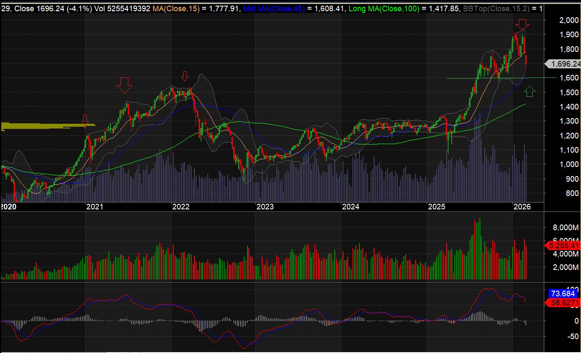This screenshot has width=581, height=353.
Task: Select the blue 73.684 indicator value tag
Action: [564, 293]
